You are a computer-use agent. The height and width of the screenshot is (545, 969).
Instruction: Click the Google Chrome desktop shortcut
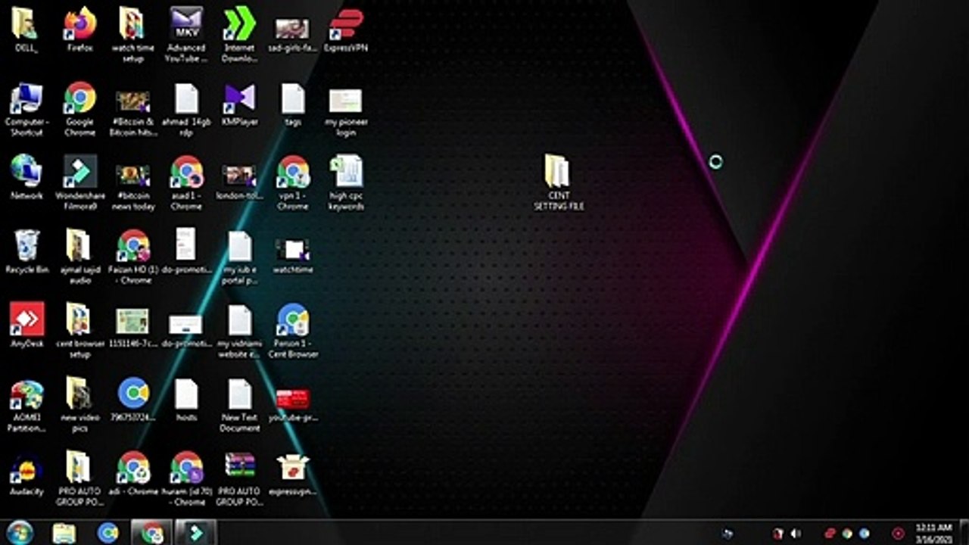point(79,99)
